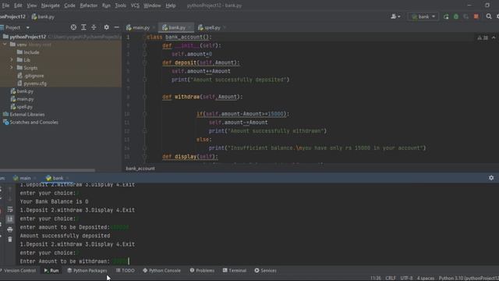
Task: Open the Python Console tool window
Action: 161,271
